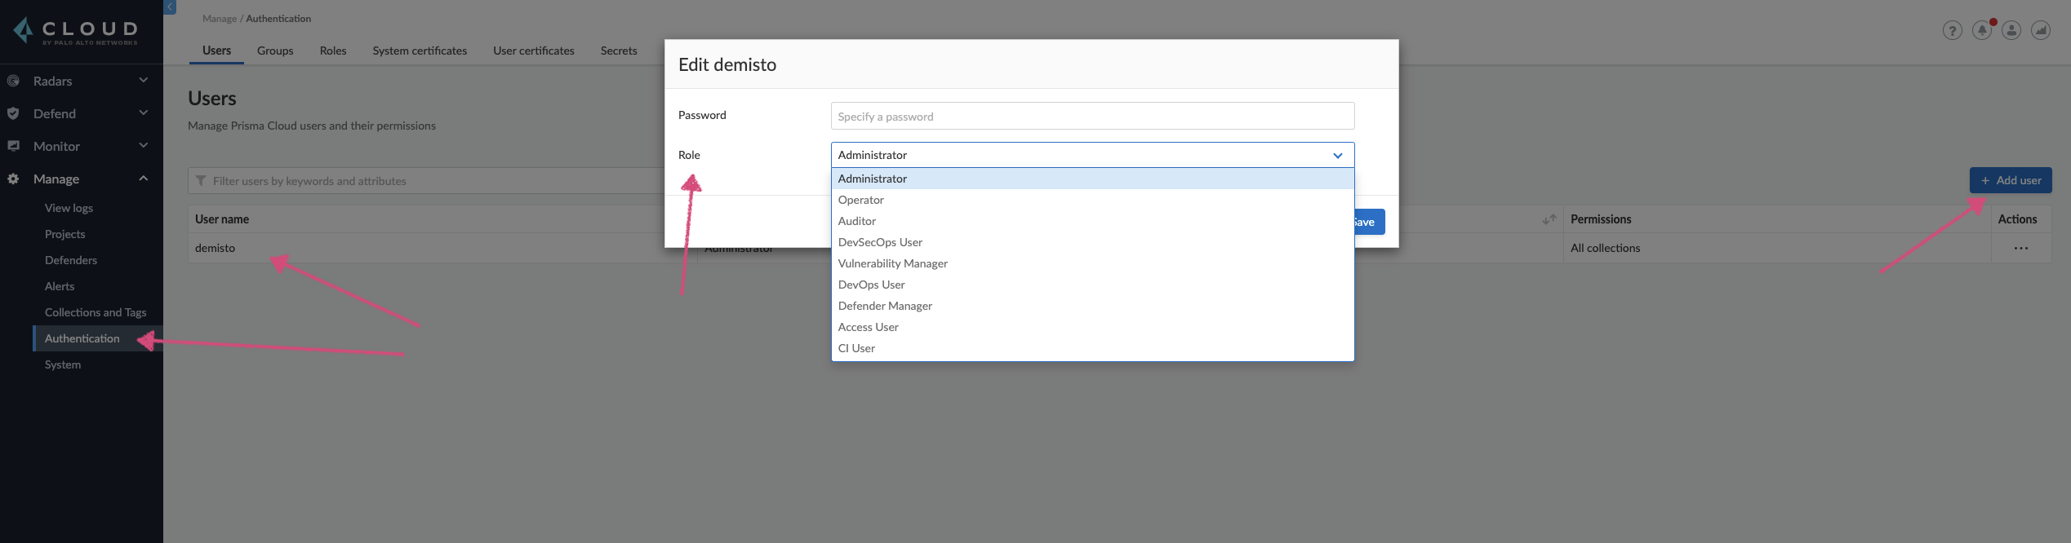Open the System certificates tab
This screenshot has width=2071, height=543.
coord(420,51)
